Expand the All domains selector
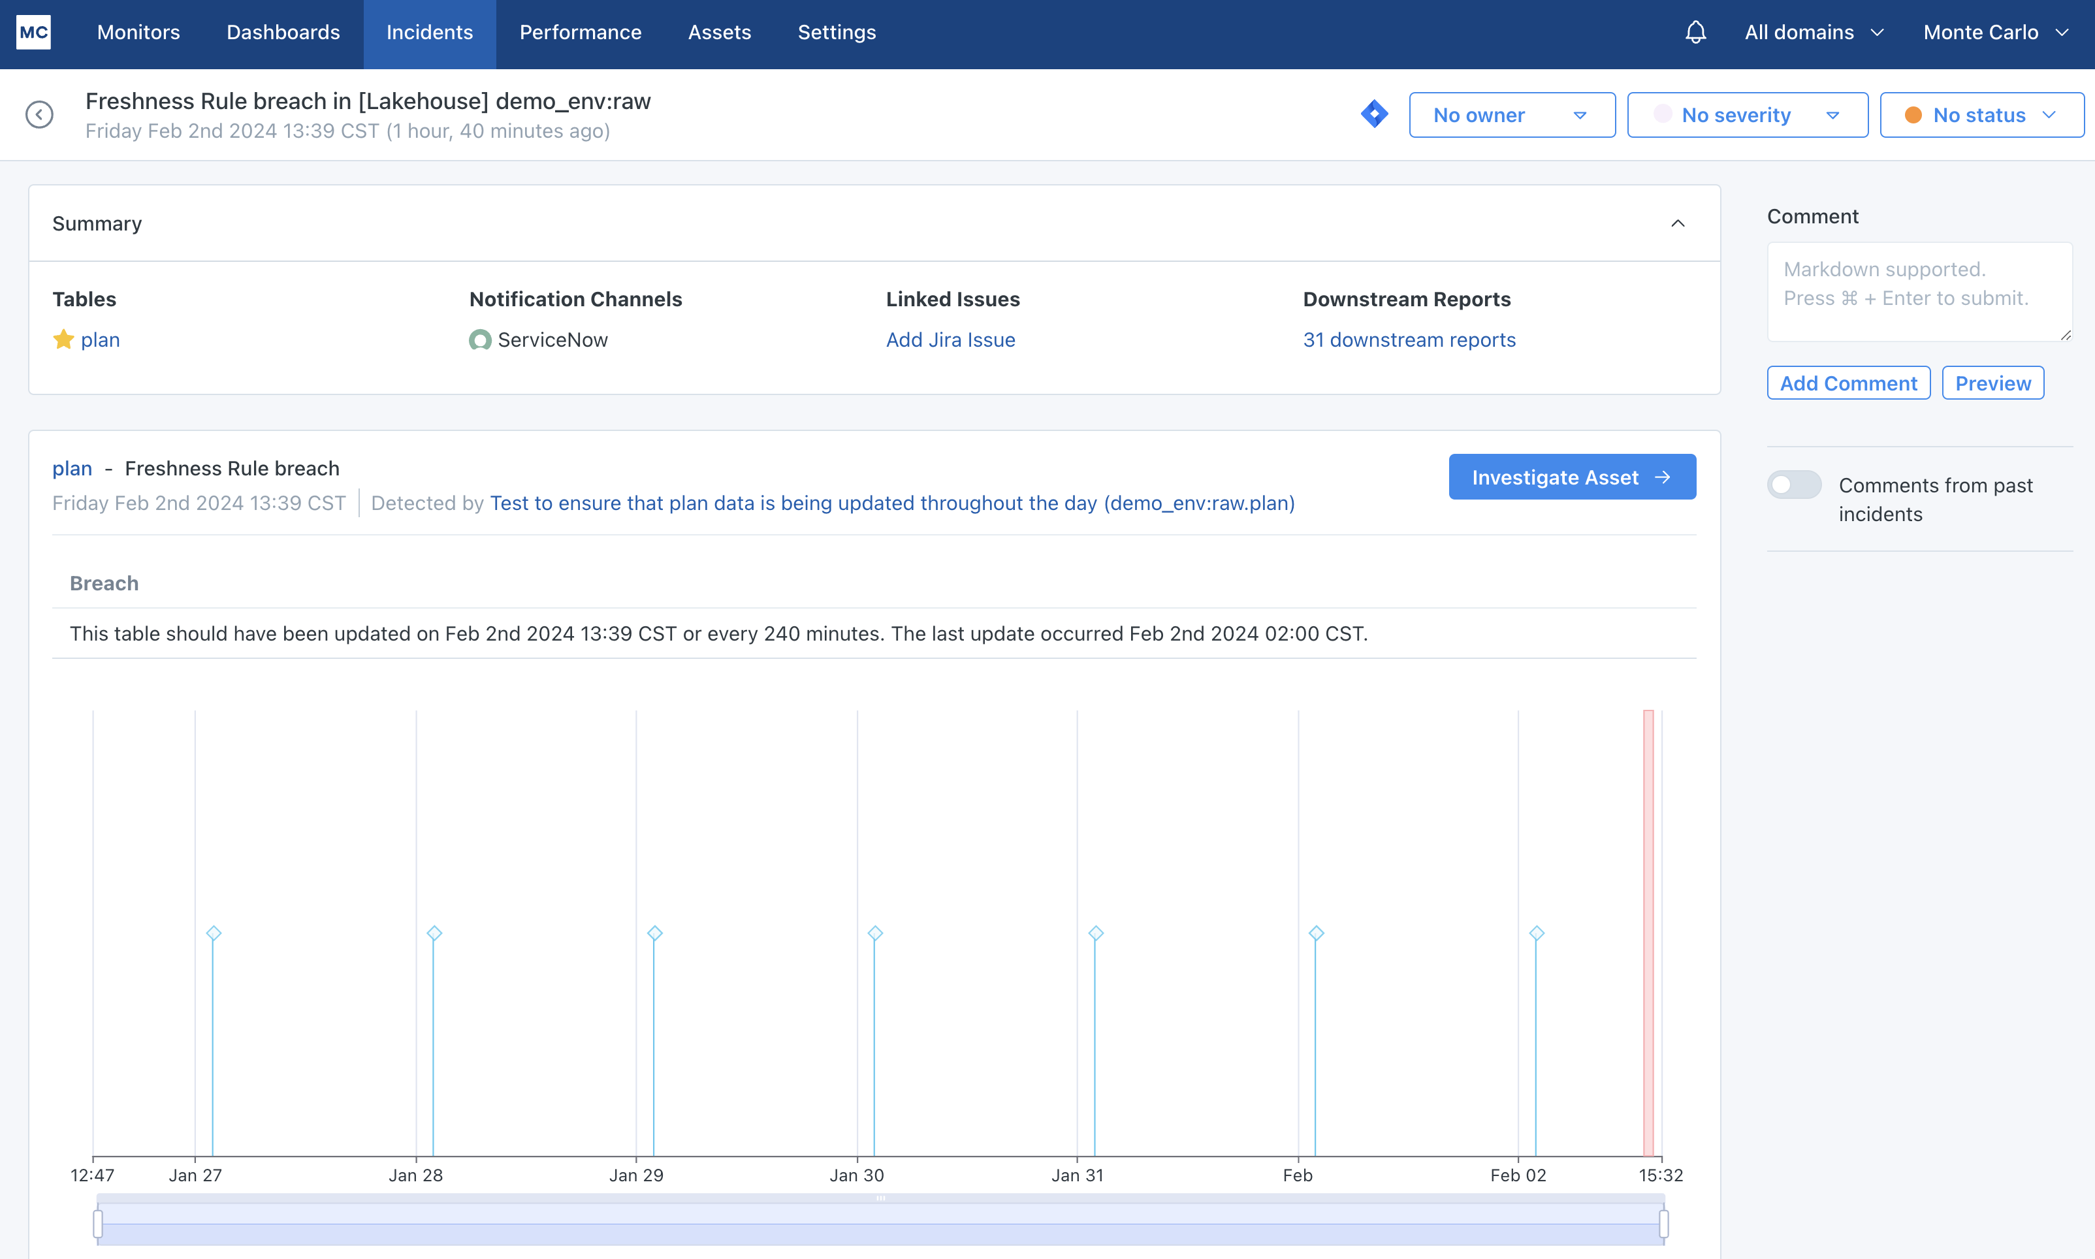This screenshot has width=2095, height=1259. pos(1814,32)
